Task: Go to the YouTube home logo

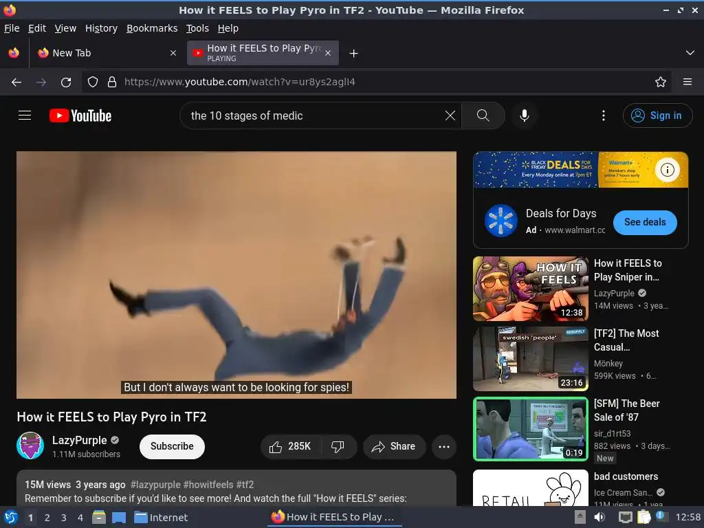Action: (80, 115)
